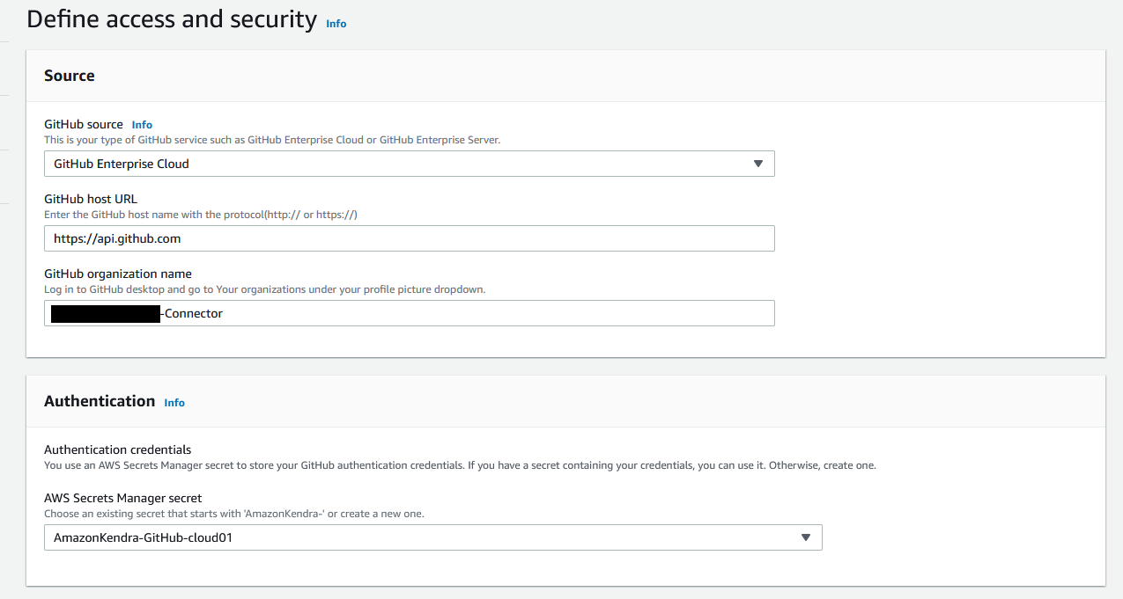
Task: Open Info link beside Authentication heading
Action: [174, 403]
